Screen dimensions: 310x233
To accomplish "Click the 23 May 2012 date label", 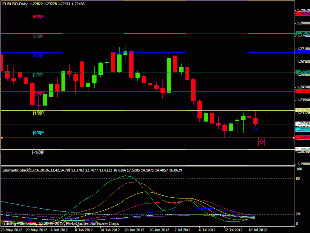I will click(11, 230).
